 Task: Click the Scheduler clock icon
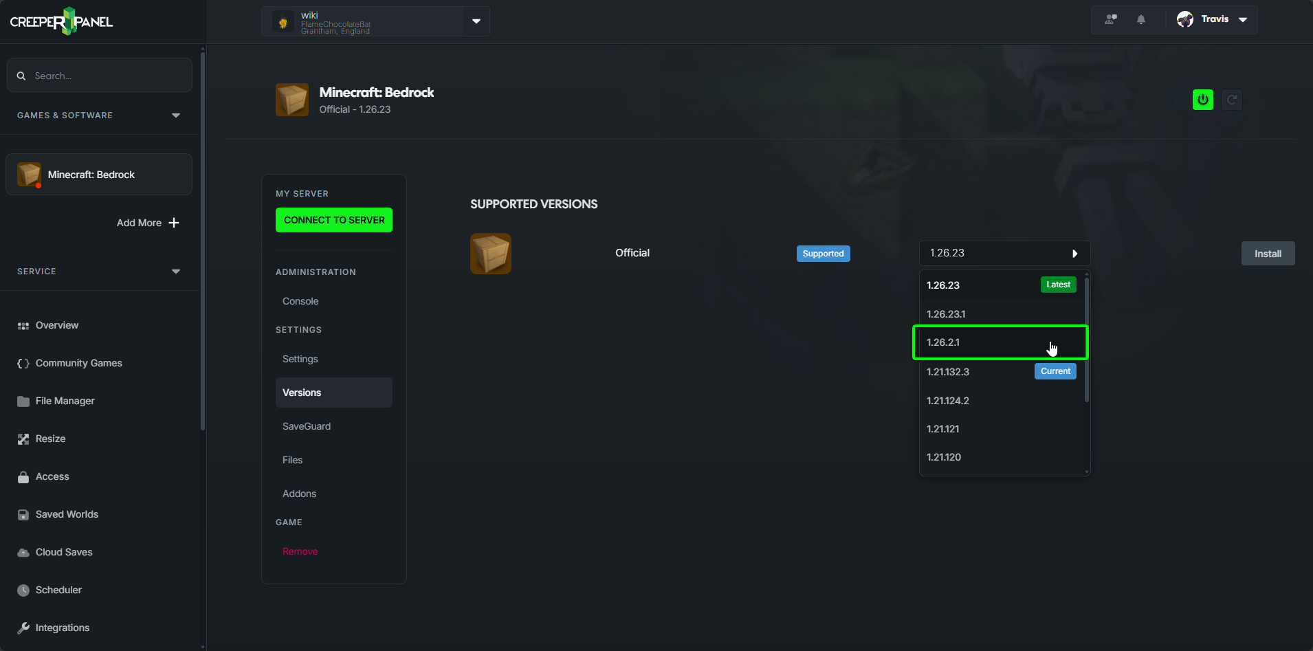(23, 591)
